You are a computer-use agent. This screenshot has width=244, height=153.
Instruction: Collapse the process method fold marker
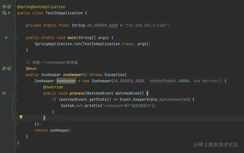15,93
